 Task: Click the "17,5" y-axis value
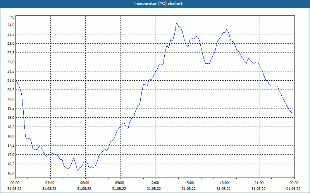click(11, 146)
